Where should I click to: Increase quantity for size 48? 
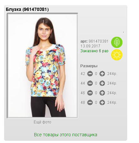102,103
